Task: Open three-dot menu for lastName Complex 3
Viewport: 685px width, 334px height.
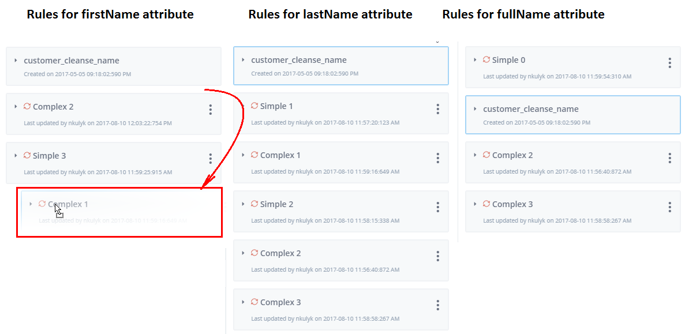Action: click(x=438, y=305)
